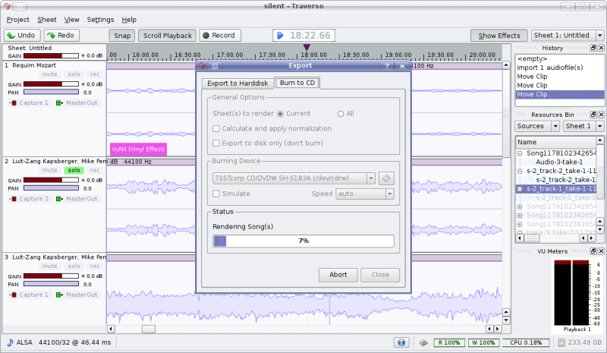Click the ALSA audio driver note icon
Image resolution: width=607 pixels, height=353 pixels.
pos(10,342)
